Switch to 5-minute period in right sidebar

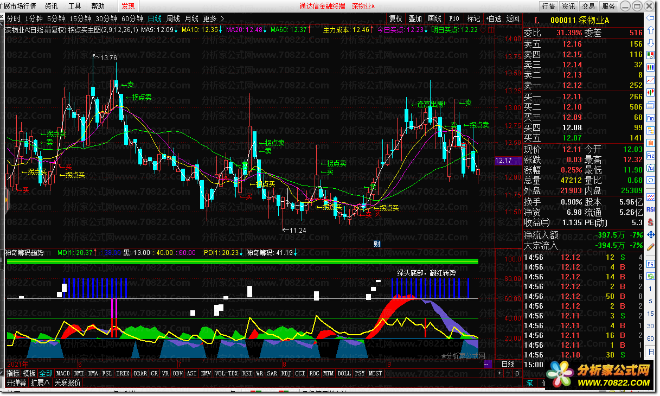pyautogui.click(x=650, y=301)
